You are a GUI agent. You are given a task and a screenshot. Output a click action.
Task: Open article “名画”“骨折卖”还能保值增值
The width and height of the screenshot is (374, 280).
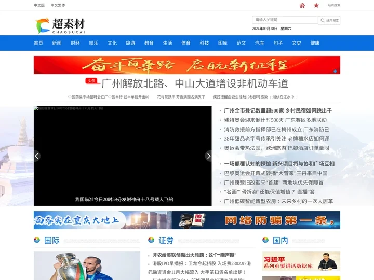tap(269, 192)
